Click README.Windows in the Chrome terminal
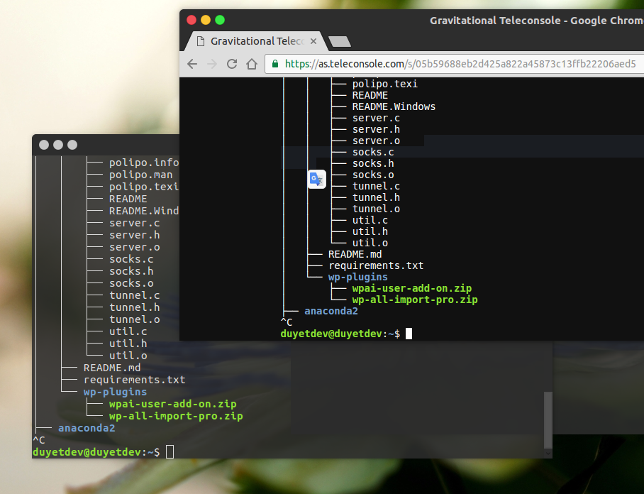Image resolution: width=644 pixels, height=494 pixels. click(x=394, y=106)
